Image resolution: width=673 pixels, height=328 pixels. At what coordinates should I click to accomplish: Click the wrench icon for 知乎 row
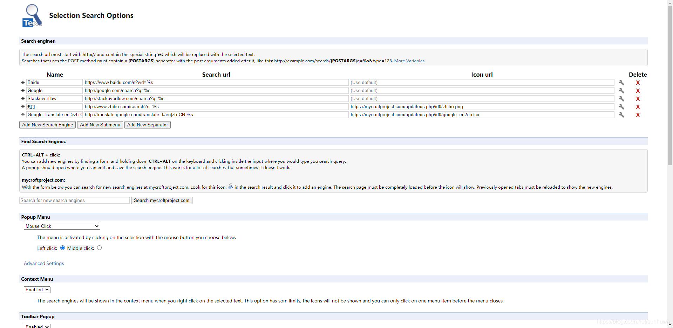click(621, 107)
